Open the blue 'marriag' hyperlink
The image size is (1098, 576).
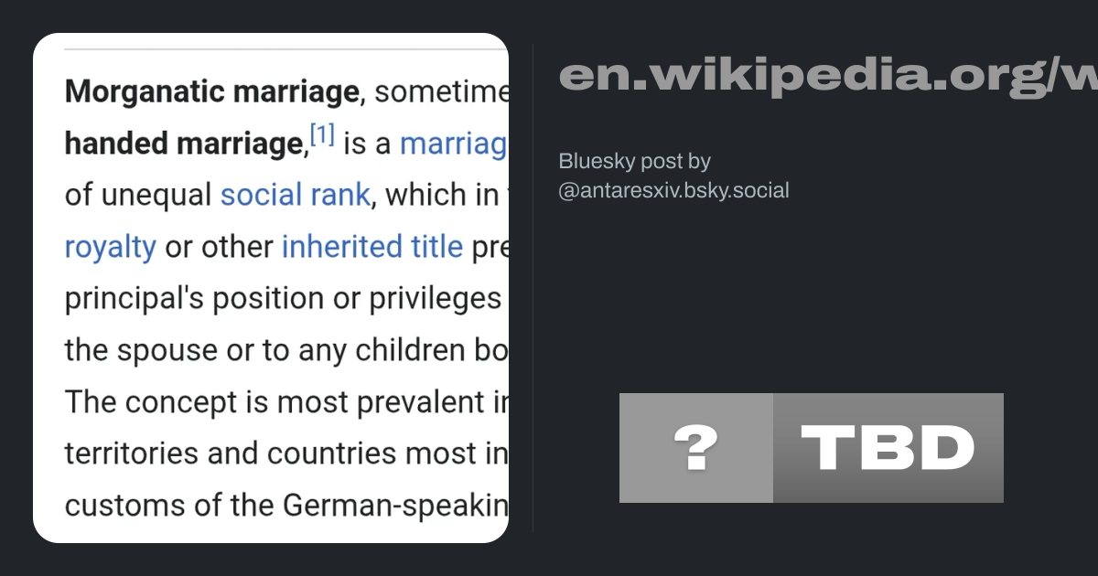pyautogui.click(x=453, y=144)
